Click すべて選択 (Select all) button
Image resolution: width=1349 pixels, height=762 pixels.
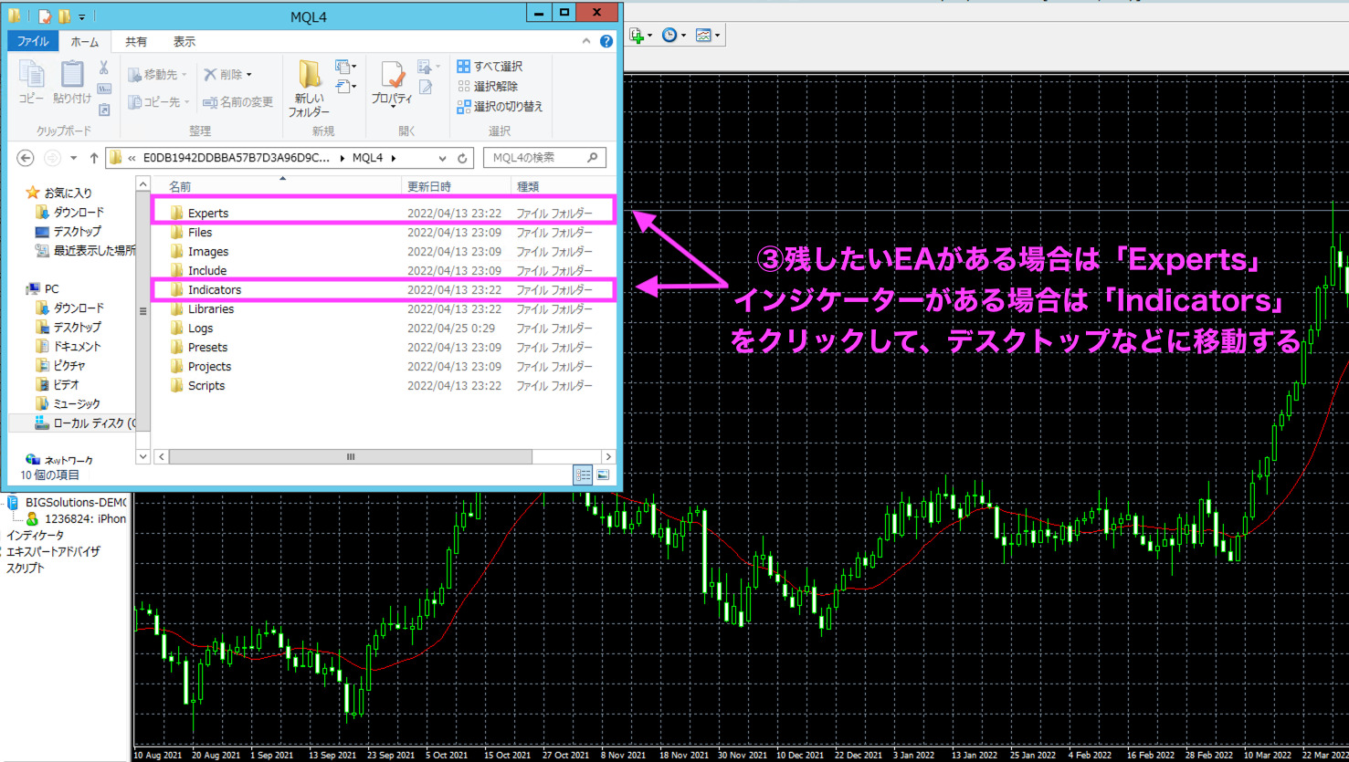coord(490,66)
